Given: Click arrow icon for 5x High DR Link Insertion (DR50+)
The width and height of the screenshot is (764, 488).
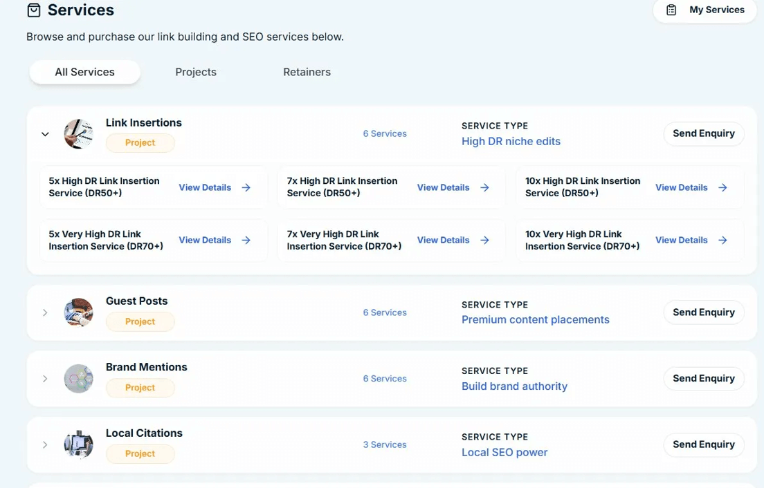Looking at the screenshot, I should (x=246, y=187).
